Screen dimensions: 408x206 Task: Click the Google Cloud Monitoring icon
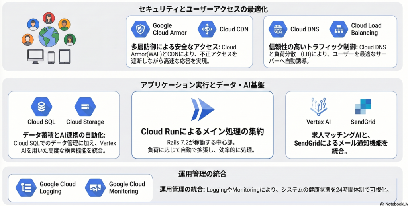pyautogui.click(x=96, y=188)
